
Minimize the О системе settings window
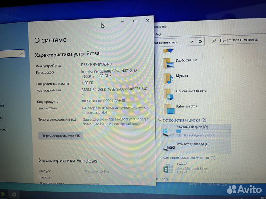[122, 21]
